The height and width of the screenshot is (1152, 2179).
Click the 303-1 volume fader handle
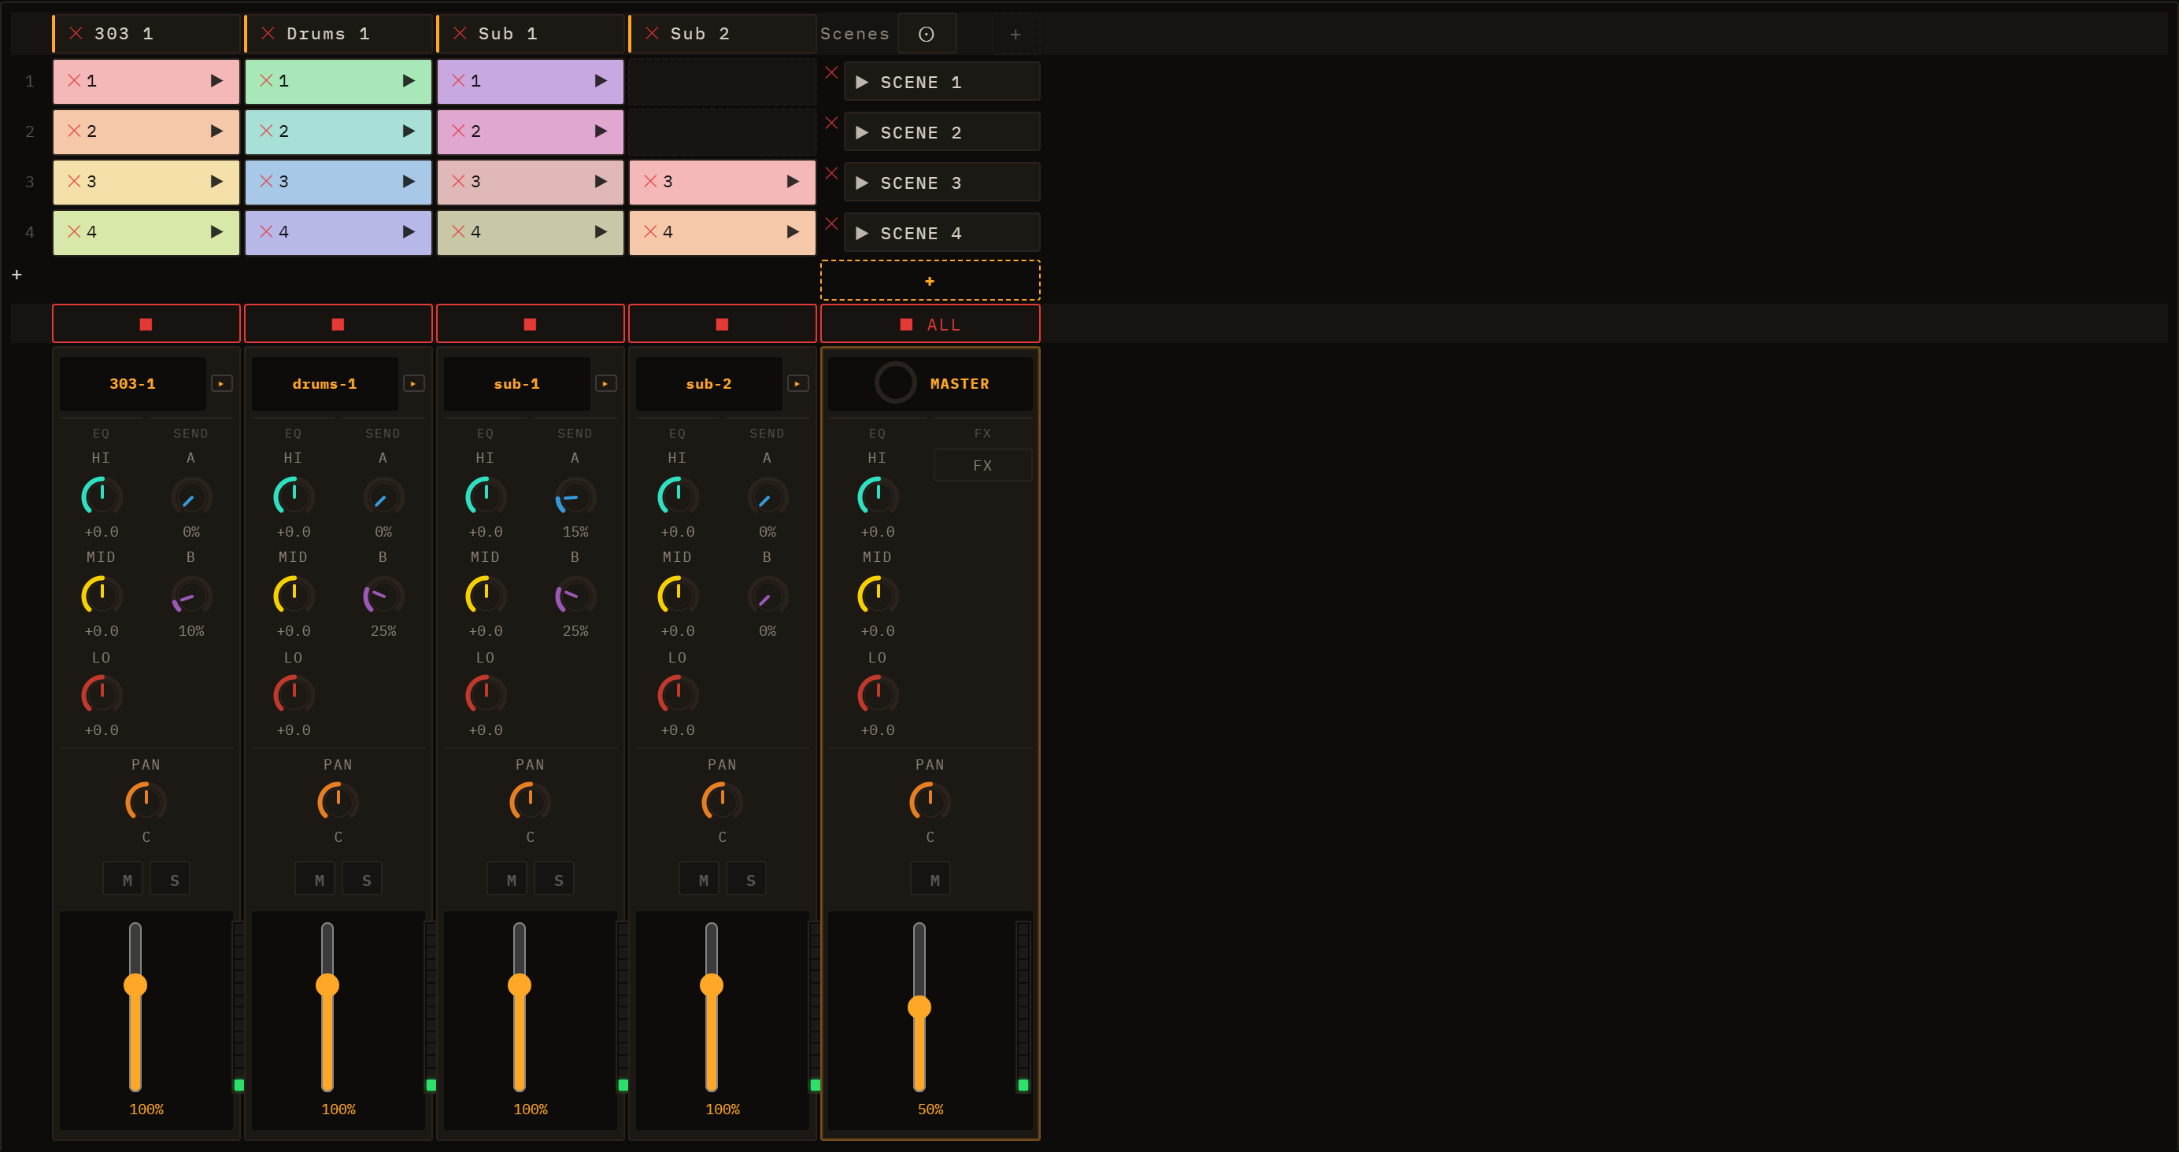click(135, 985)
